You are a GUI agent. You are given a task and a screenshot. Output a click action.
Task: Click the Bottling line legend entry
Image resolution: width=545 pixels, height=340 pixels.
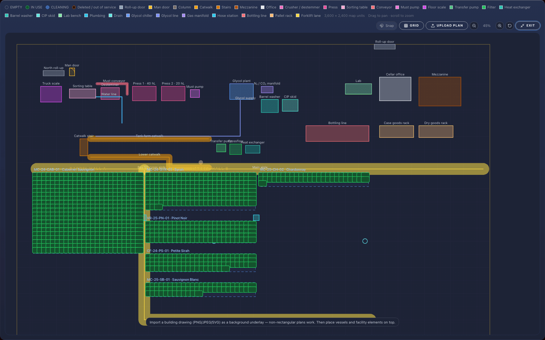point(254,16)
